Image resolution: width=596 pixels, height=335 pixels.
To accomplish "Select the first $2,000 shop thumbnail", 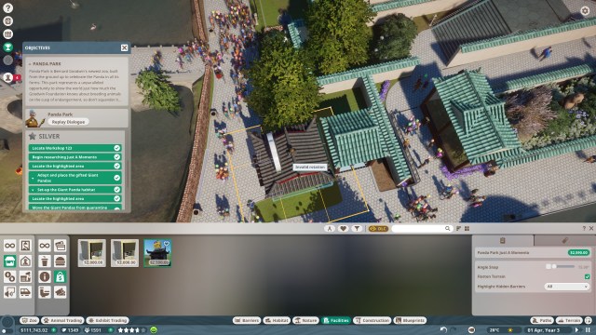I will coord(92,253).
